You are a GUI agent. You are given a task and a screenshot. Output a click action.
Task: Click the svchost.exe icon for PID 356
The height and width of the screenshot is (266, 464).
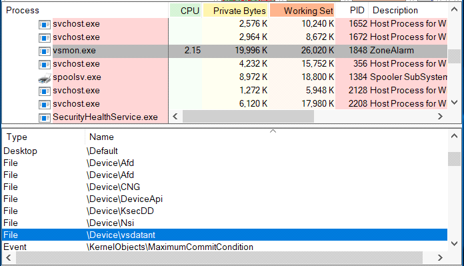(x=45, y=65)
